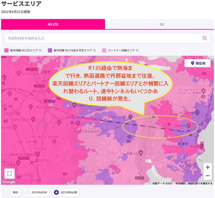
Task: Click the 三嶋大社 shrine marker
Action: 9,94
